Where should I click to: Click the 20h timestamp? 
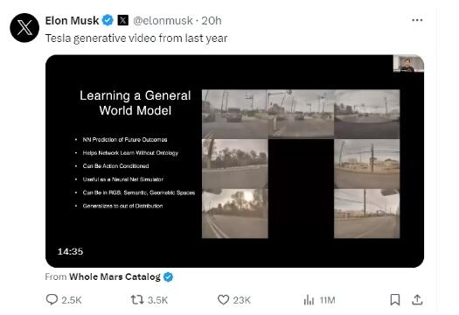pyautogui.click(x=211, y=20)
